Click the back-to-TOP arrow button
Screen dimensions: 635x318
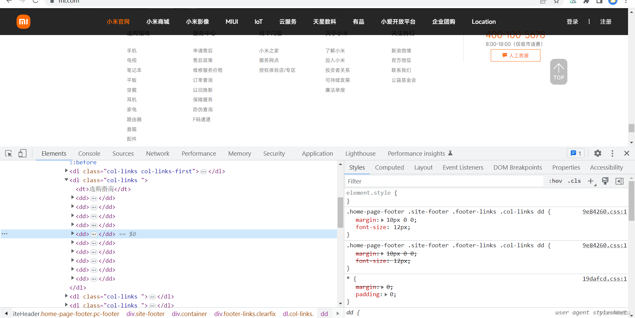pyautogui.click(x=559, y=72)
